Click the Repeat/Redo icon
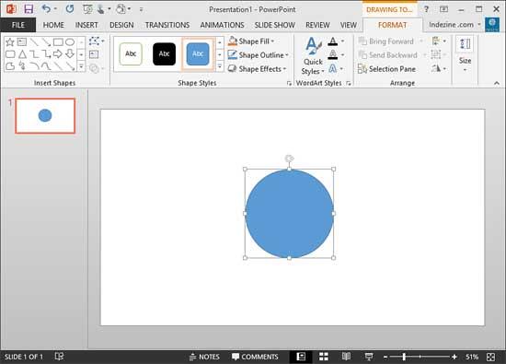This screenshot has height=364, width=506. (70, 9)
